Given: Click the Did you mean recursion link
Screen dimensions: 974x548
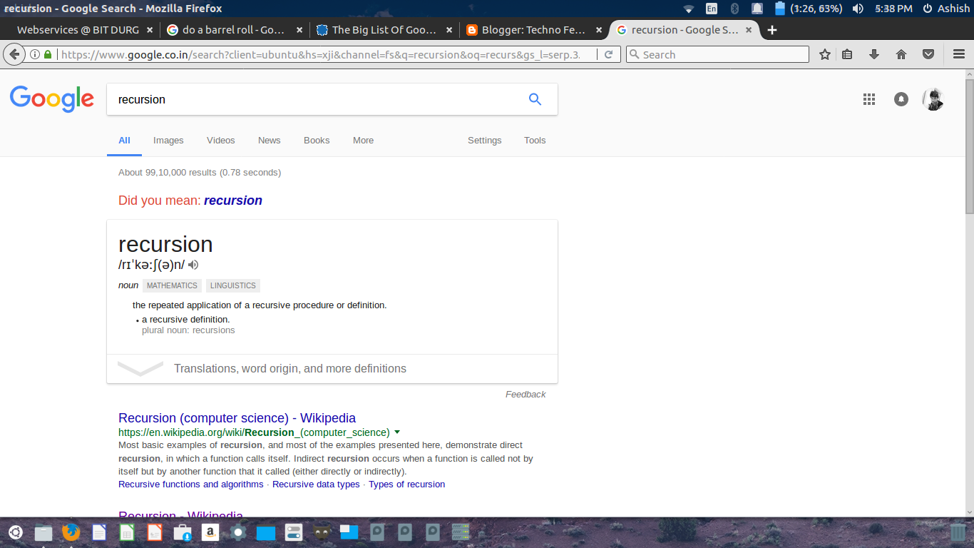Looking at the screenshot, I should click(233, 201).
